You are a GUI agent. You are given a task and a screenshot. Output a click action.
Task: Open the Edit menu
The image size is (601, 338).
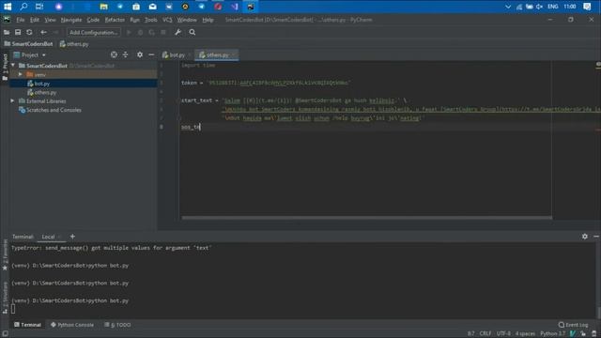tap(35, 20)
